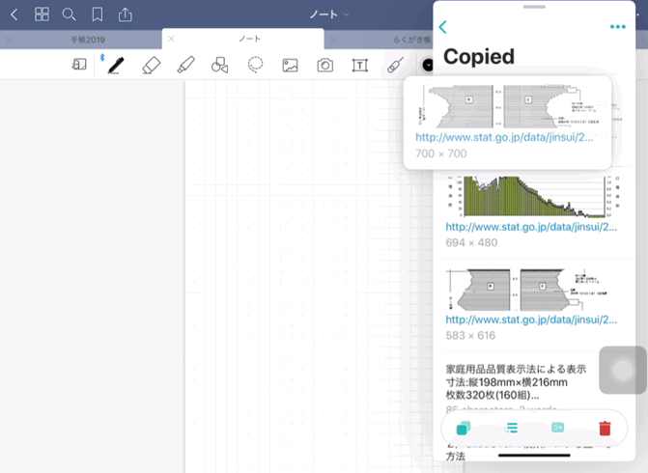Select the Pen tool
The image size is (648, 473).
(x=116, y=66)
